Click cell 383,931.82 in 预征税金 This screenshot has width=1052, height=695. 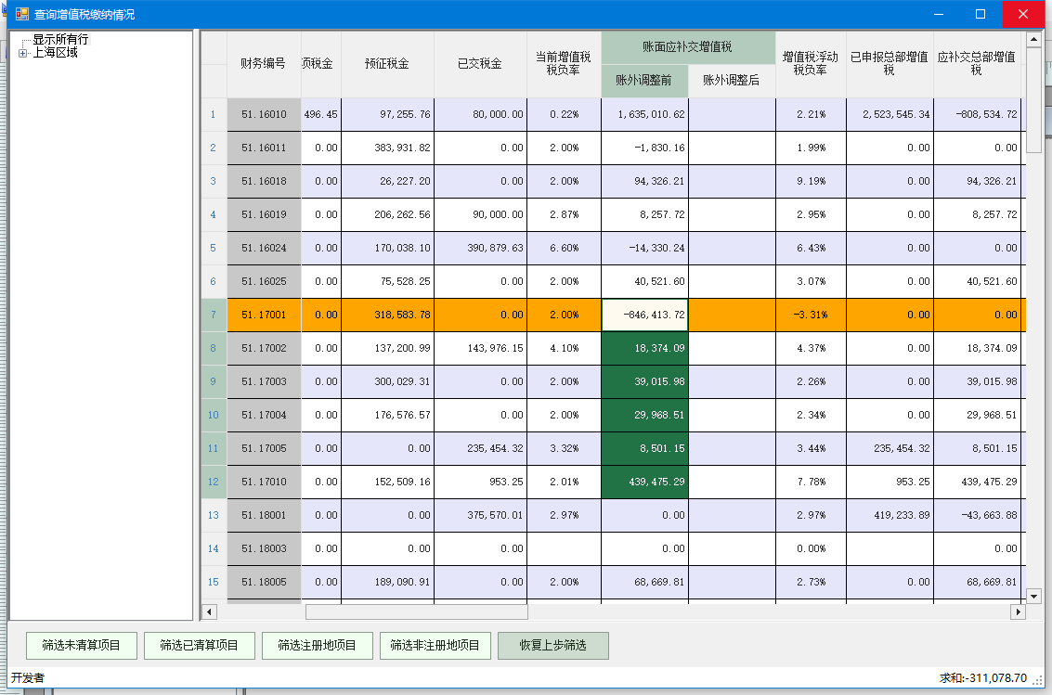[x=388, y=148]
